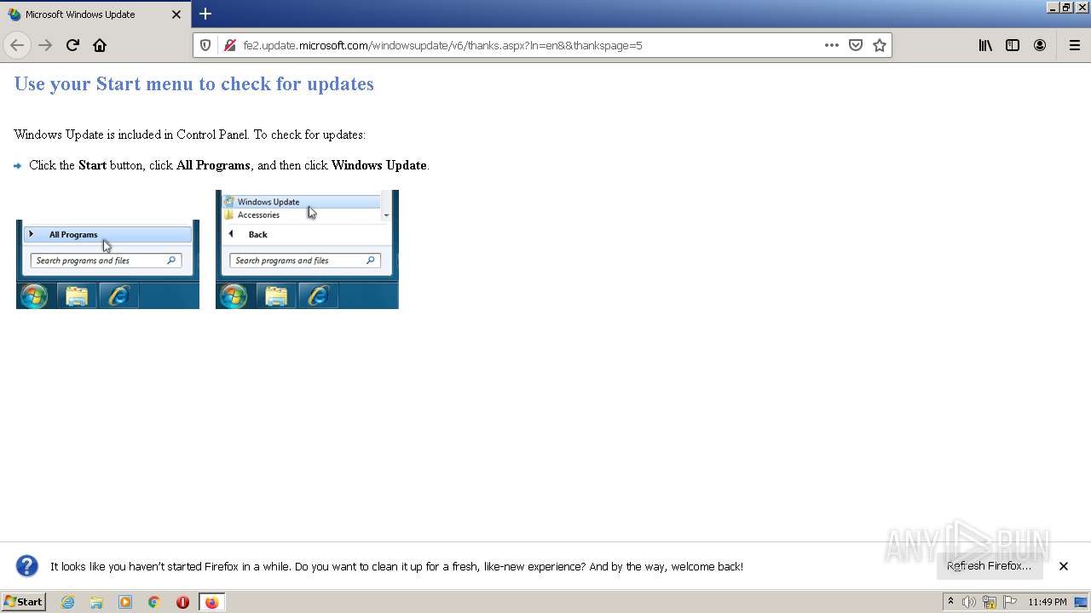Screen dimensions: 1091x613
Task: Open a new tab
Action: tap(205, 14)
